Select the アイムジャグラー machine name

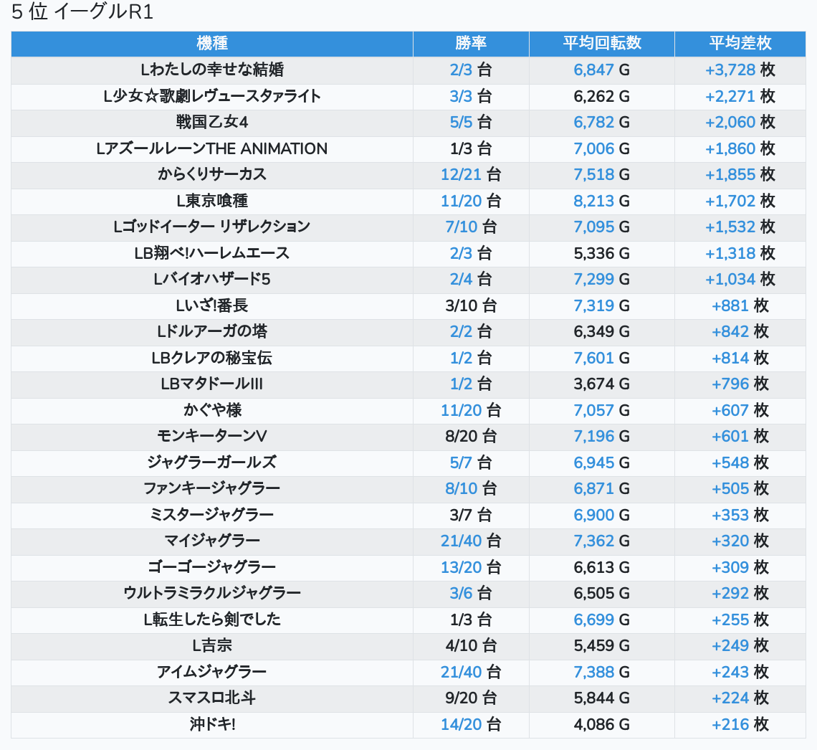(x=212, y=672)
